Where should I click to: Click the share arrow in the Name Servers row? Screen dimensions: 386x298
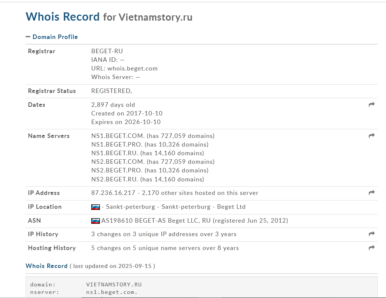[x=371, y=136]
